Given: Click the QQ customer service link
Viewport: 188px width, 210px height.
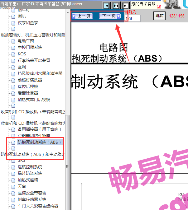Looking at the screenshot, I should 159,6.
